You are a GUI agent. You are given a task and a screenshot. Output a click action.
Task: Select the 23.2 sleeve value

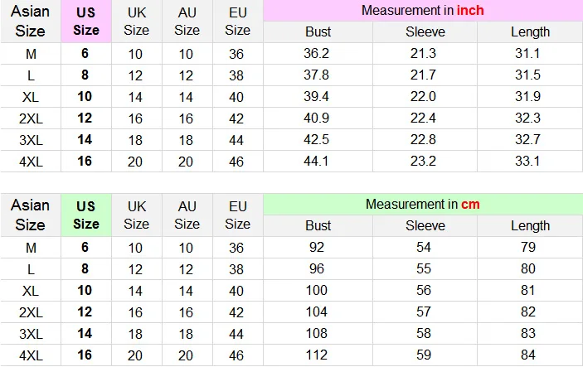(x=425, y=162)
